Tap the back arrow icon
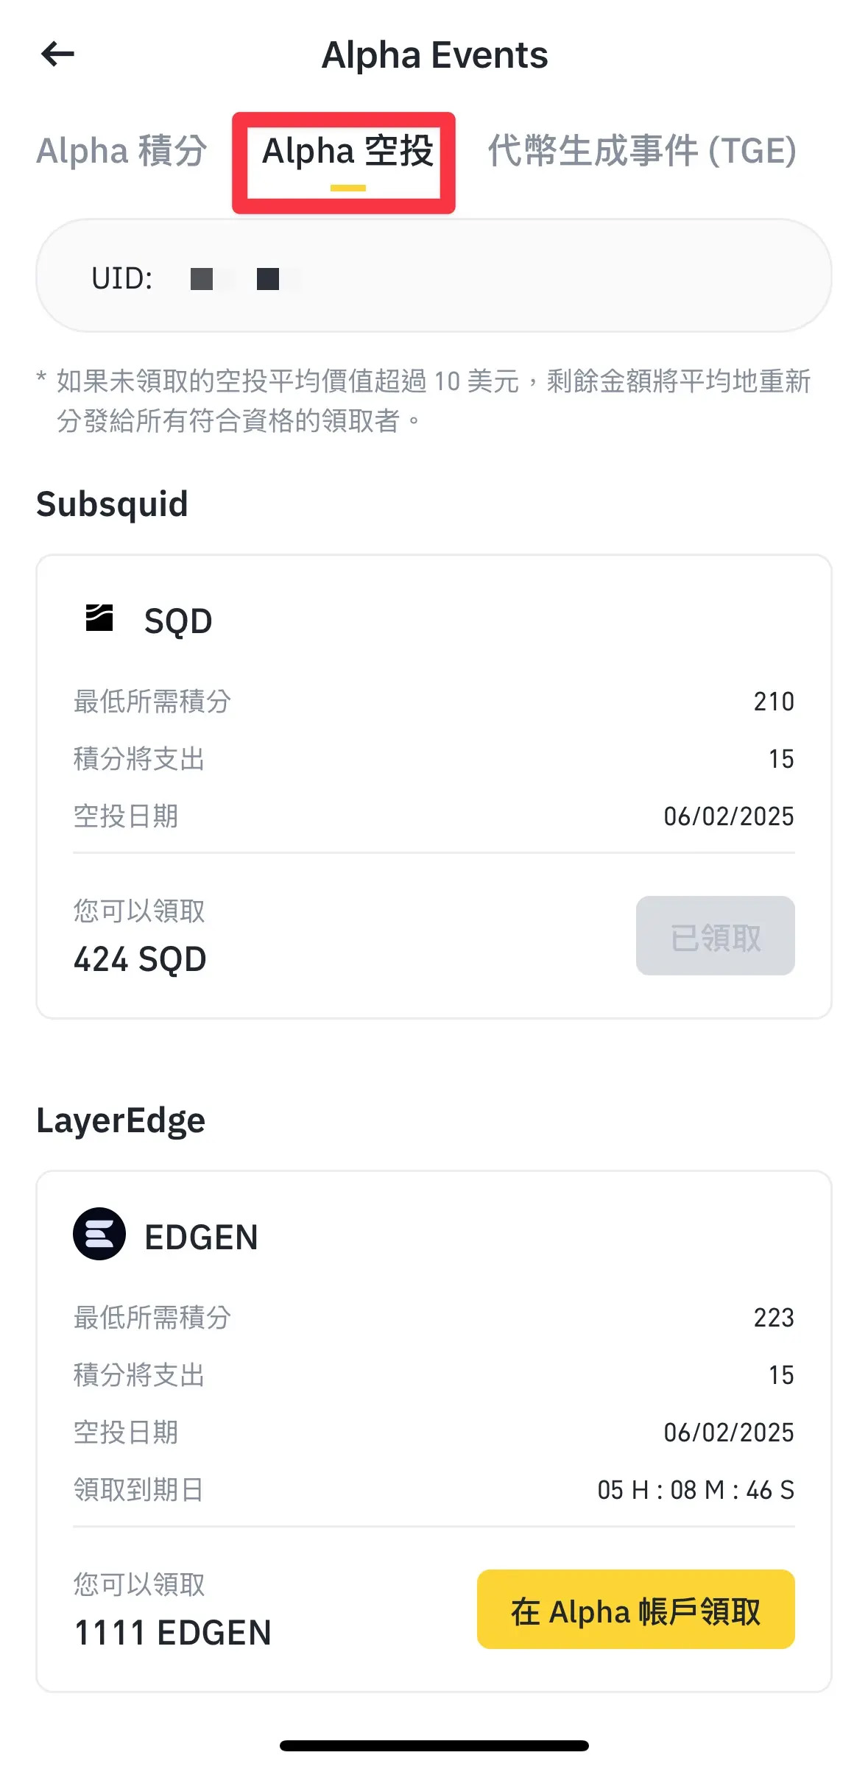Screen dimensions: 868x1769 pos(57,54)
